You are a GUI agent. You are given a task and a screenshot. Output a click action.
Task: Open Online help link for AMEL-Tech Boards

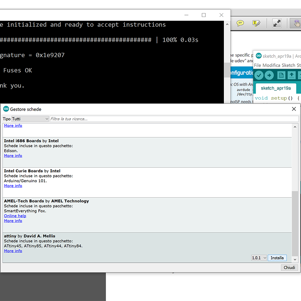(x=15, y=216)
